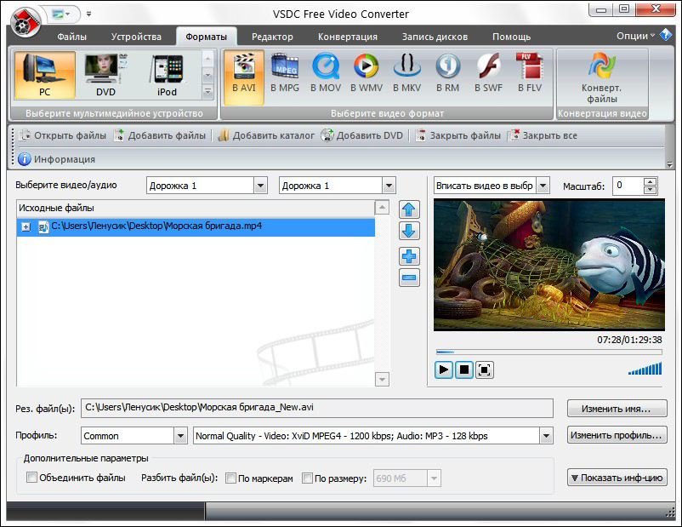Choose the B SWF Flash format
The height and width of the screenshot is (527, 682).
[x=488, y=74]
